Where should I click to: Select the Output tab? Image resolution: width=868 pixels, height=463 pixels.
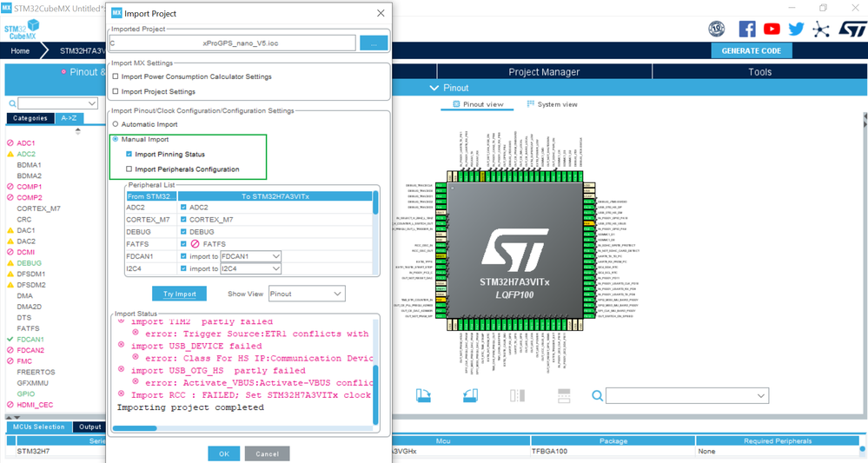(89, 427)
